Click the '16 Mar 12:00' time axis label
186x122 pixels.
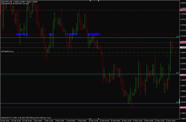pos(126,121)
